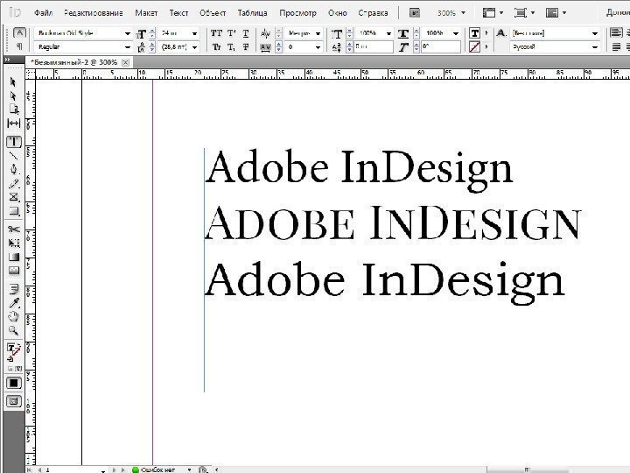Align text left in control panel

click(x=616, y=32)
